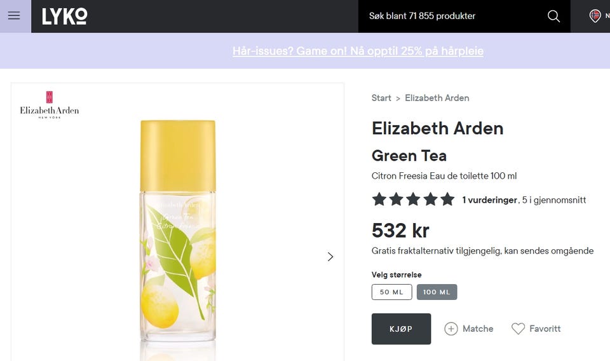Click the Elizabeth Arden brand logo
Viewport: 610px width, 361px height.
click(x=50, y=106)
